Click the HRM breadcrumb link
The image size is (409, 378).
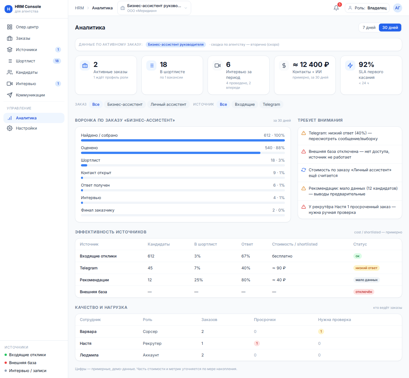(80, 8)
